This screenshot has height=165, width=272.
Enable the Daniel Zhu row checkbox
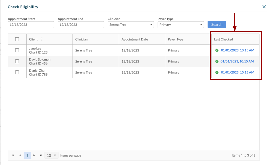17,72
